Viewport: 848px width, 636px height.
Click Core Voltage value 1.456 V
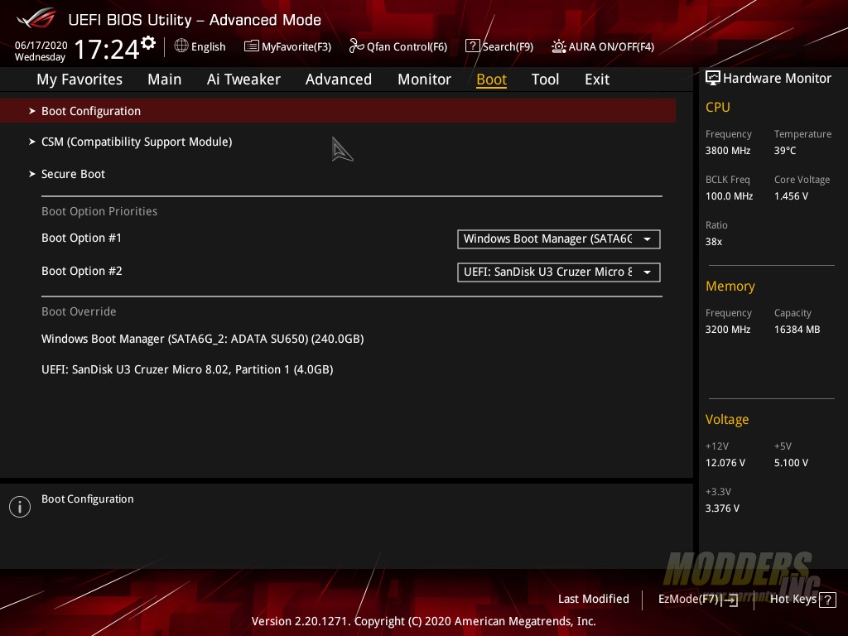tap(791, 195)
